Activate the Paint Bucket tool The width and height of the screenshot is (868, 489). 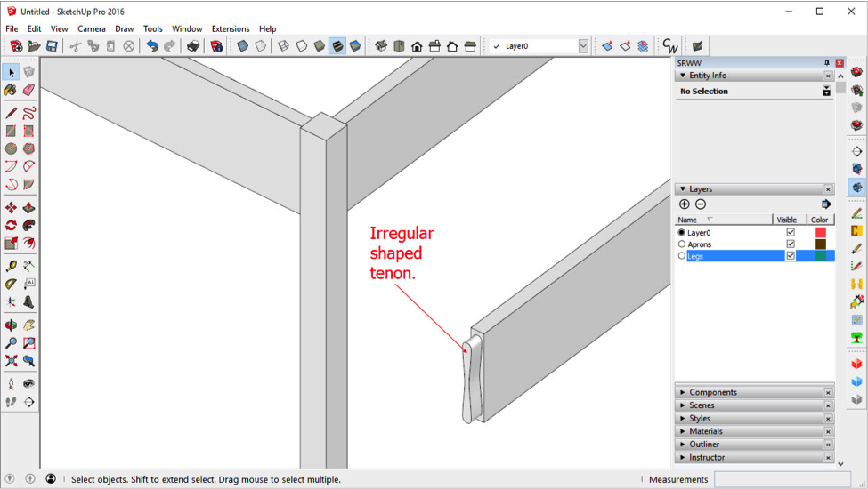pyautogui.click(x=11, y=91)
